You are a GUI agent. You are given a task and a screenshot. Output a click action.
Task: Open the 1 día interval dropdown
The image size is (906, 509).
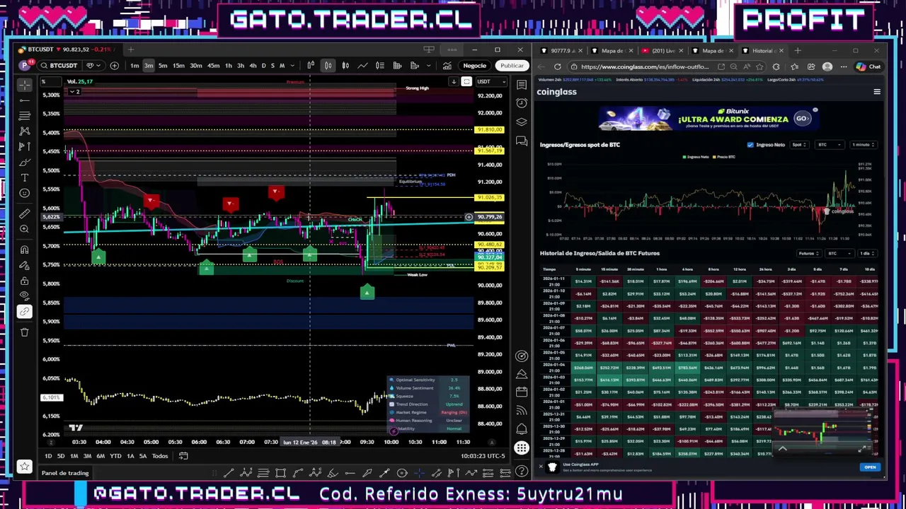pyautogui.click(x=867, y=253)
